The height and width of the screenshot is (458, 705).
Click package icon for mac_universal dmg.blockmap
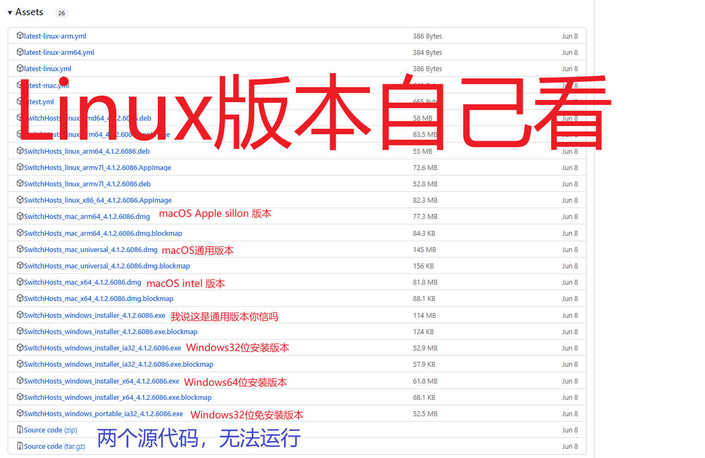tap(20, 266)
